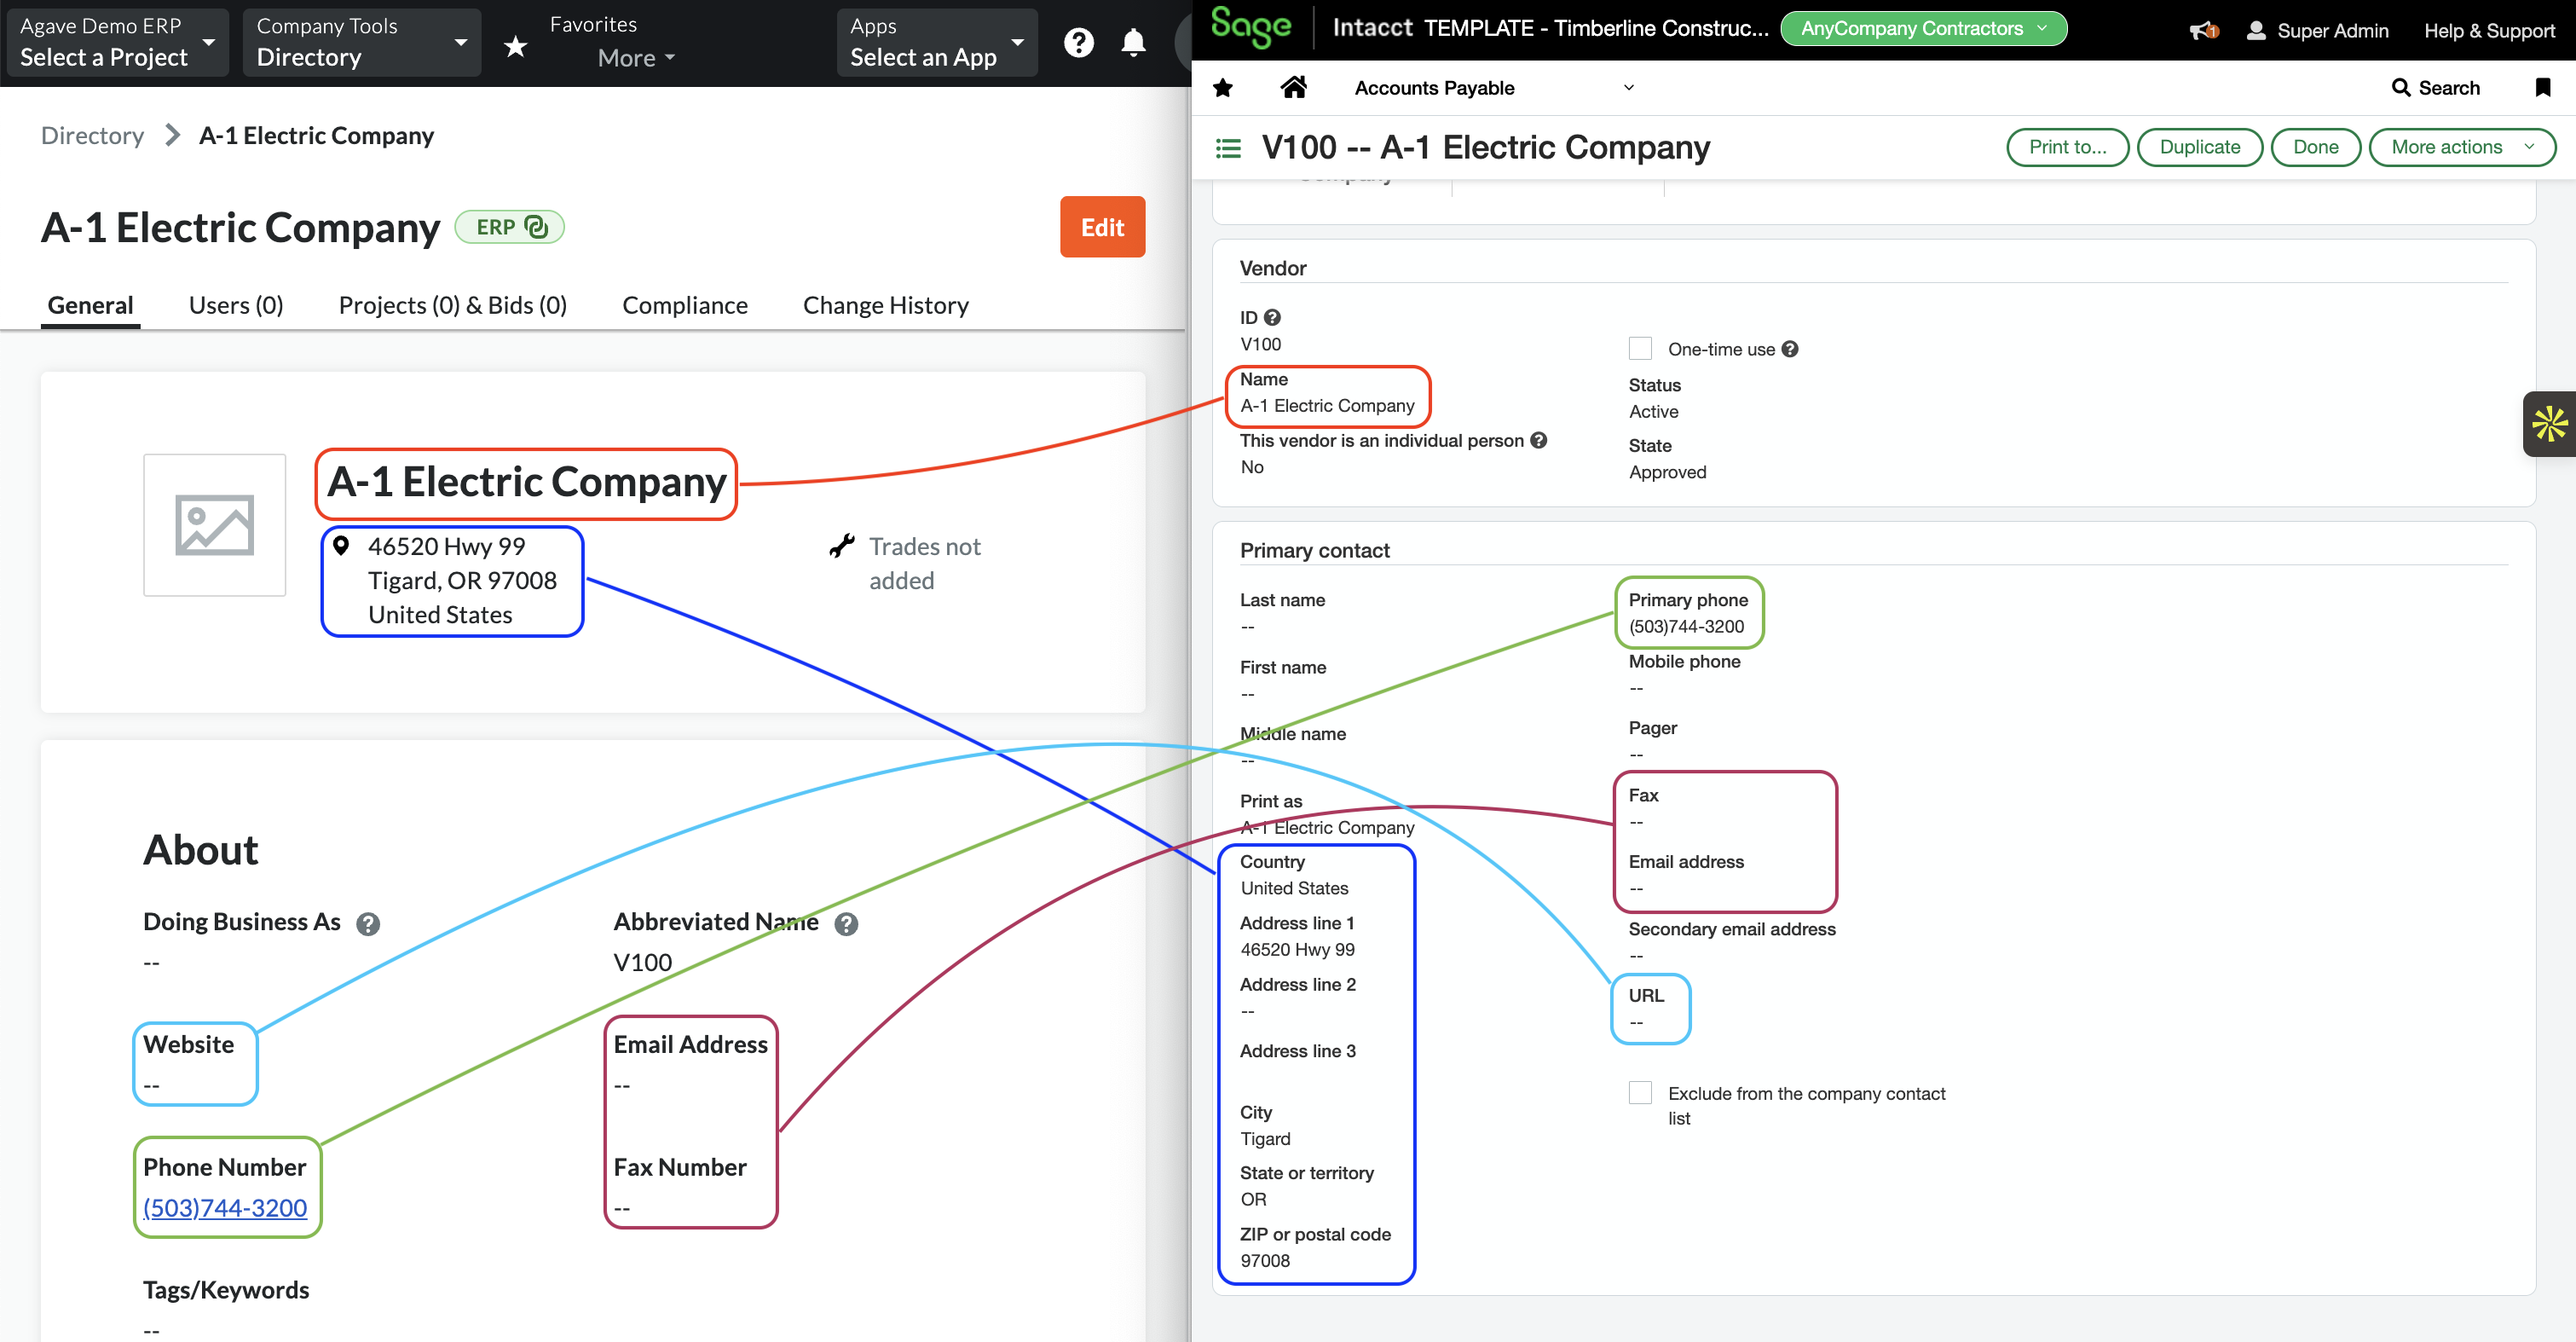Screen dimensions: 2576x1342
Task: Click the (503)744-3200 phone link
Action: [226, 1207]
